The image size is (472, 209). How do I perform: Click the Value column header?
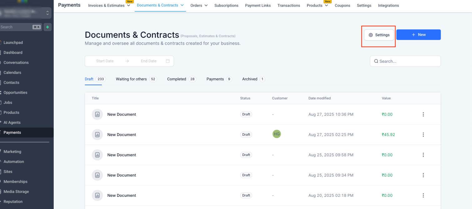click(386, 98)
